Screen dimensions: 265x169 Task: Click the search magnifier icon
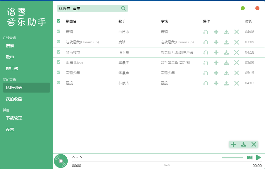pos(123,8)
